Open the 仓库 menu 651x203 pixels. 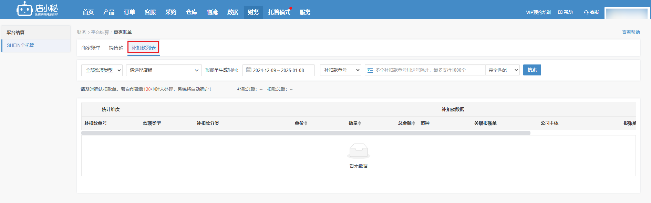coord(192,12)
